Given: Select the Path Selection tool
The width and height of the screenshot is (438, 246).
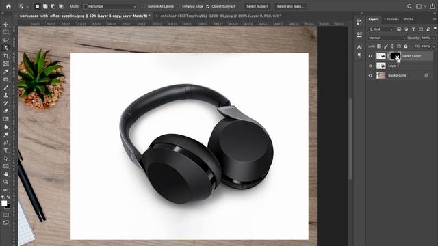Looking at the screenshot, I should tap(6, 158).
